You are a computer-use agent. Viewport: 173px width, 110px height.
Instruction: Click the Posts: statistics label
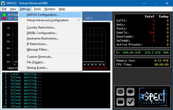pyautogui.click(x=121, y=29)
